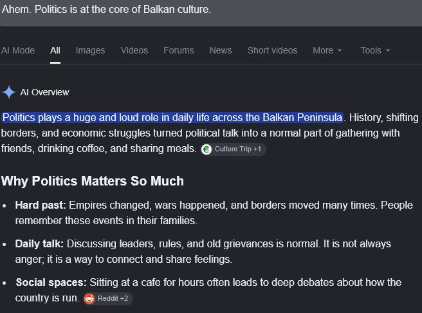Open the Short videos tab

pyautogui.click(x=272, y=50)
